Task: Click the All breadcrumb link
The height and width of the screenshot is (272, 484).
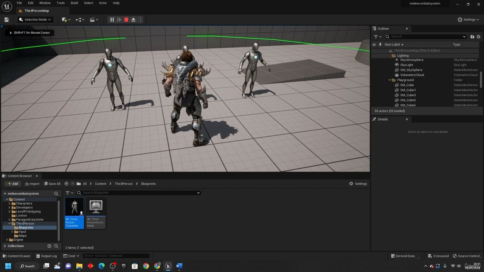Action: pyautogui.click(x=85, y=184)
